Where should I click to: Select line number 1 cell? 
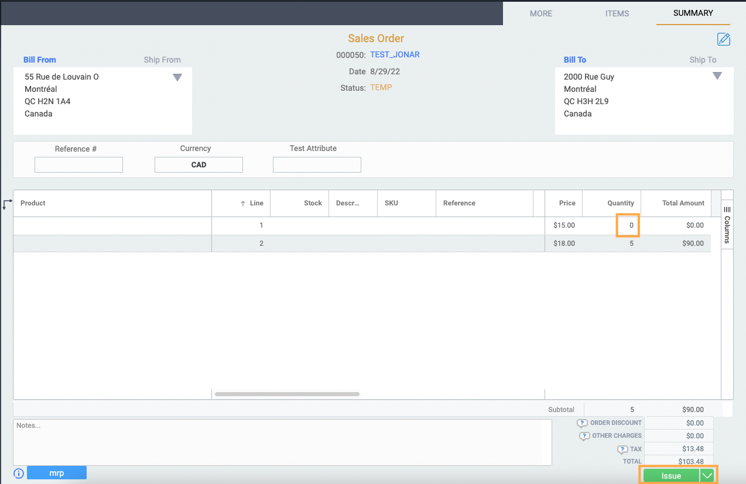pos(241,225)
